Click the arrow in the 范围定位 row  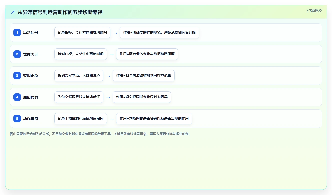108,76
